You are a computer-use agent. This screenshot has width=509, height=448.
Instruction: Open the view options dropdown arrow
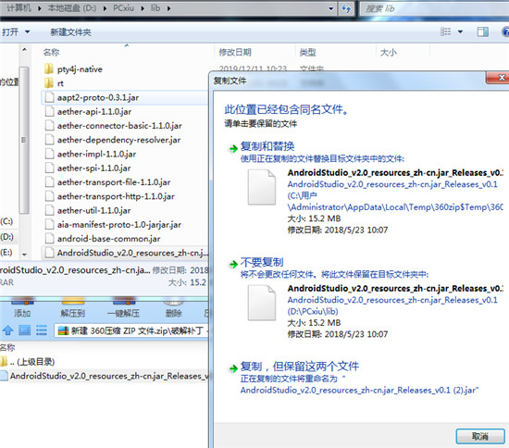[460, 31]
